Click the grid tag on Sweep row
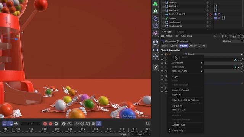Viewport: 244px width, 137px height. pyautogui.click(x=215, y=18)
